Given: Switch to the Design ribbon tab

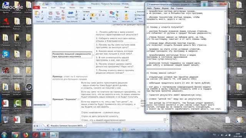Looking at the screenshot, I should [62, 8].
